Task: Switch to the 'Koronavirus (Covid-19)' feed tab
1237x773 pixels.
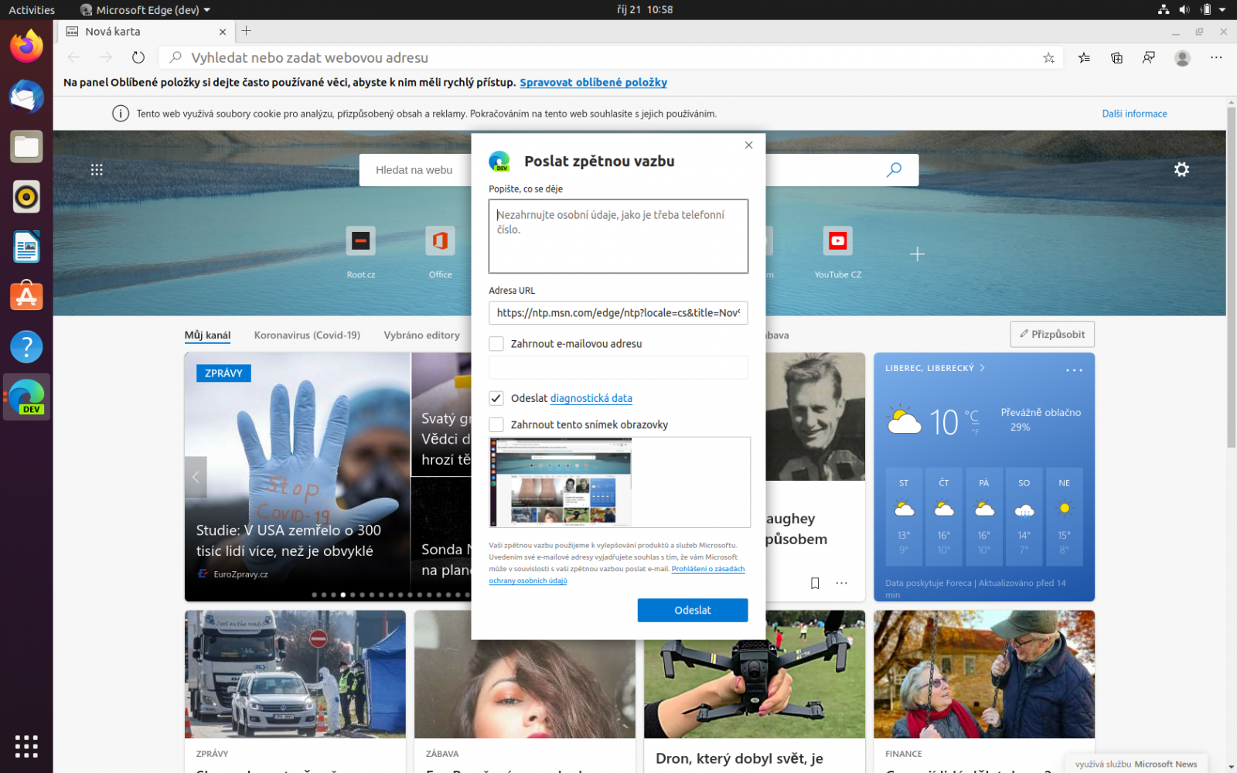Action: pyautogui.click(x=307, y=335)
